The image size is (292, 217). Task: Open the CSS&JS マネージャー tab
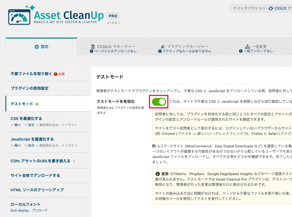(x=113, y=46)
